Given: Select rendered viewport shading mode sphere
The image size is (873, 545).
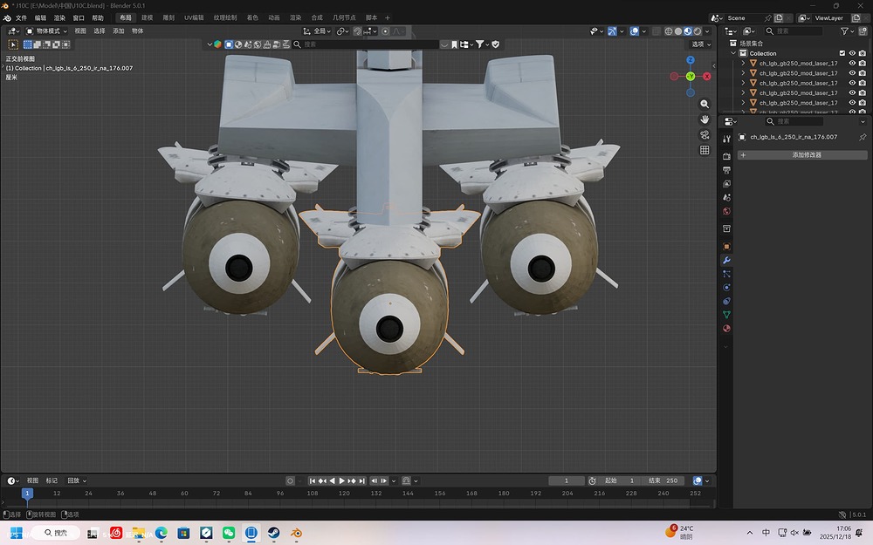Looking at the screenshot, I should point(699,31).
